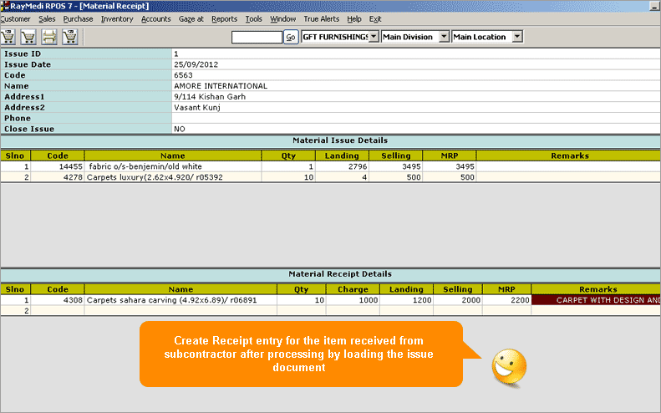
Task: Open the Inventory menu
Action: tap(117, 18)
